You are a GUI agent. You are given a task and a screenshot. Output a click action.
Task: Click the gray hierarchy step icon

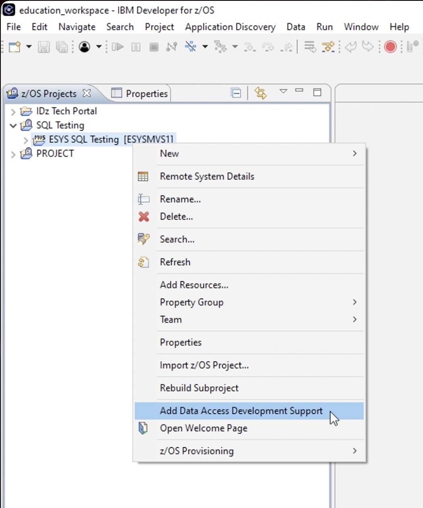220,47
